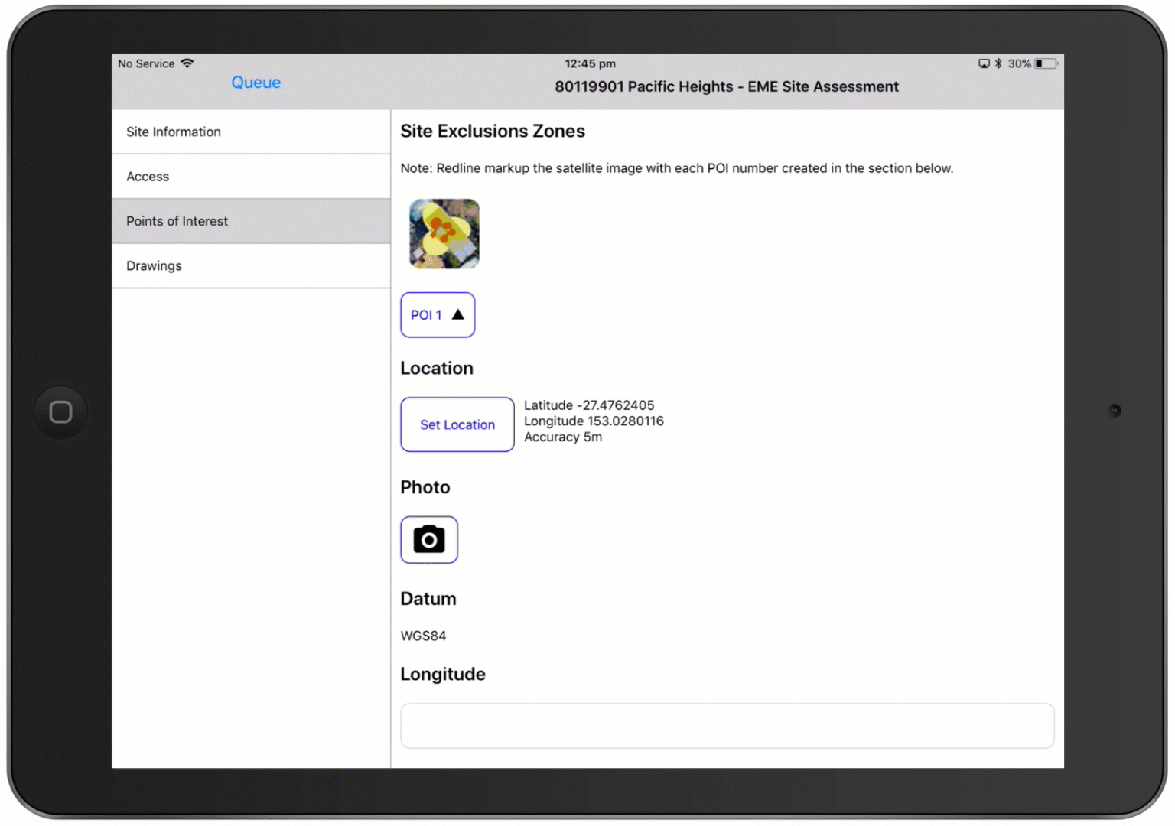This screenshot has width=1175, height=826.
Task: Tap the iPad home button
Action: [60, 412]
